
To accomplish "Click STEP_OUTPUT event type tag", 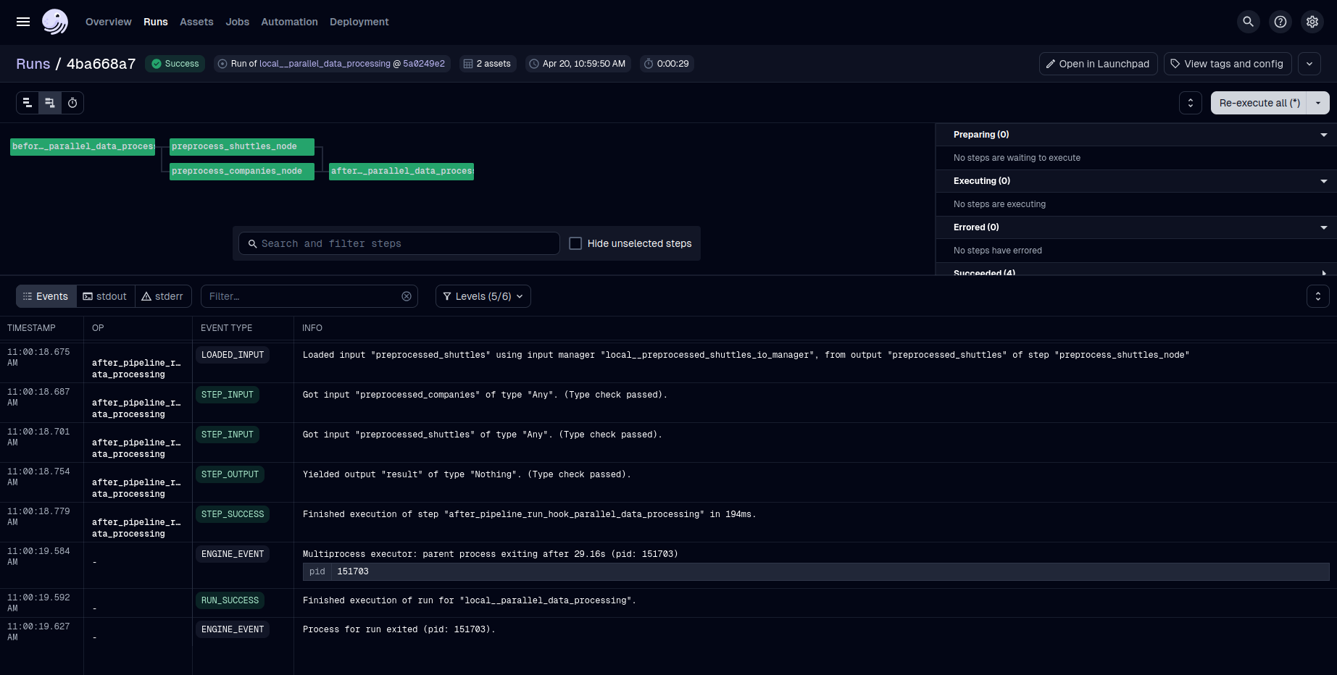I will [x=230, y=474].
